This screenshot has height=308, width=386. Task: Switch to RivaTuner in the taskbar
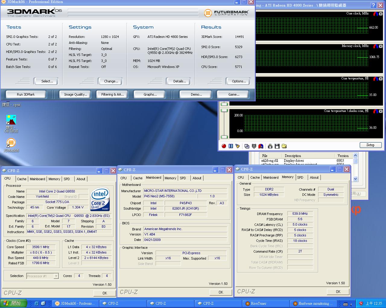click(266, 303)
